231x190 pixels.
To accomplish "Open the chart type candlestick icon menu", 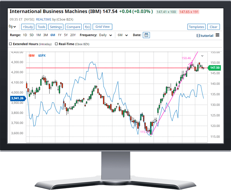I will pyautogui.click(x=12, y=27).
